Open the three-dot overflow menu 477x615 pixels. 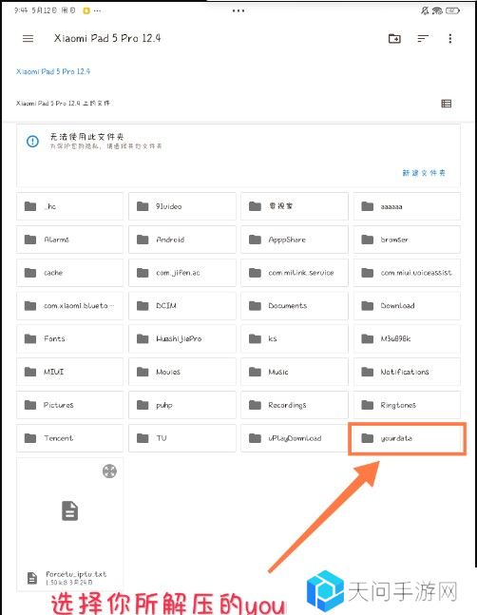450,38
